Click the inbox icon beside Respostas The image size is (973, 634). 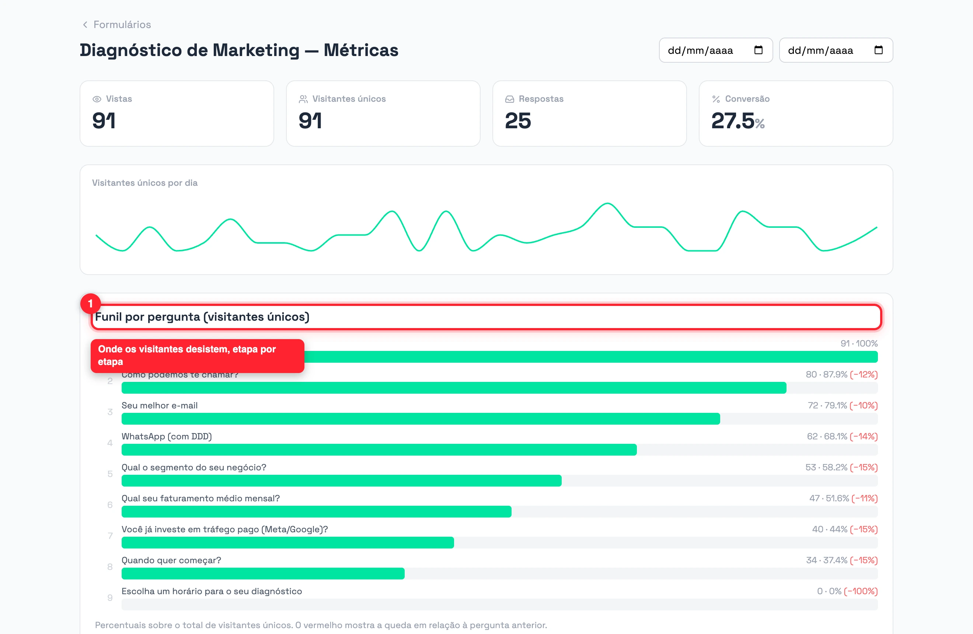coord(509,99)
